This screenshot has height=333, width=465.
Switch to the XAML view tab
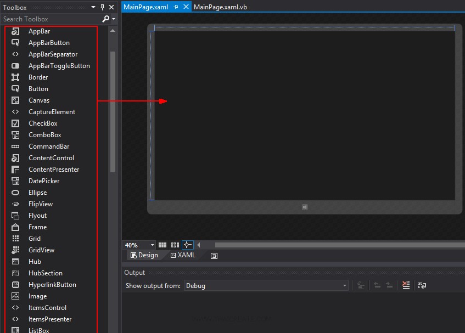coord(183,255)
